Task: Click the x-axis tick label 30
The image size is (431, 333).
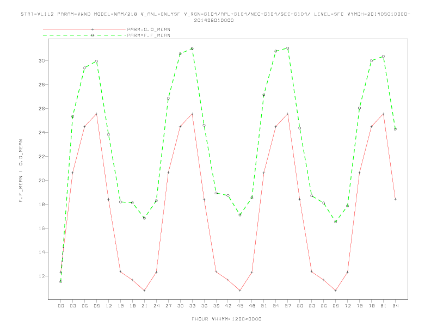Action: (x=180, y=306)
